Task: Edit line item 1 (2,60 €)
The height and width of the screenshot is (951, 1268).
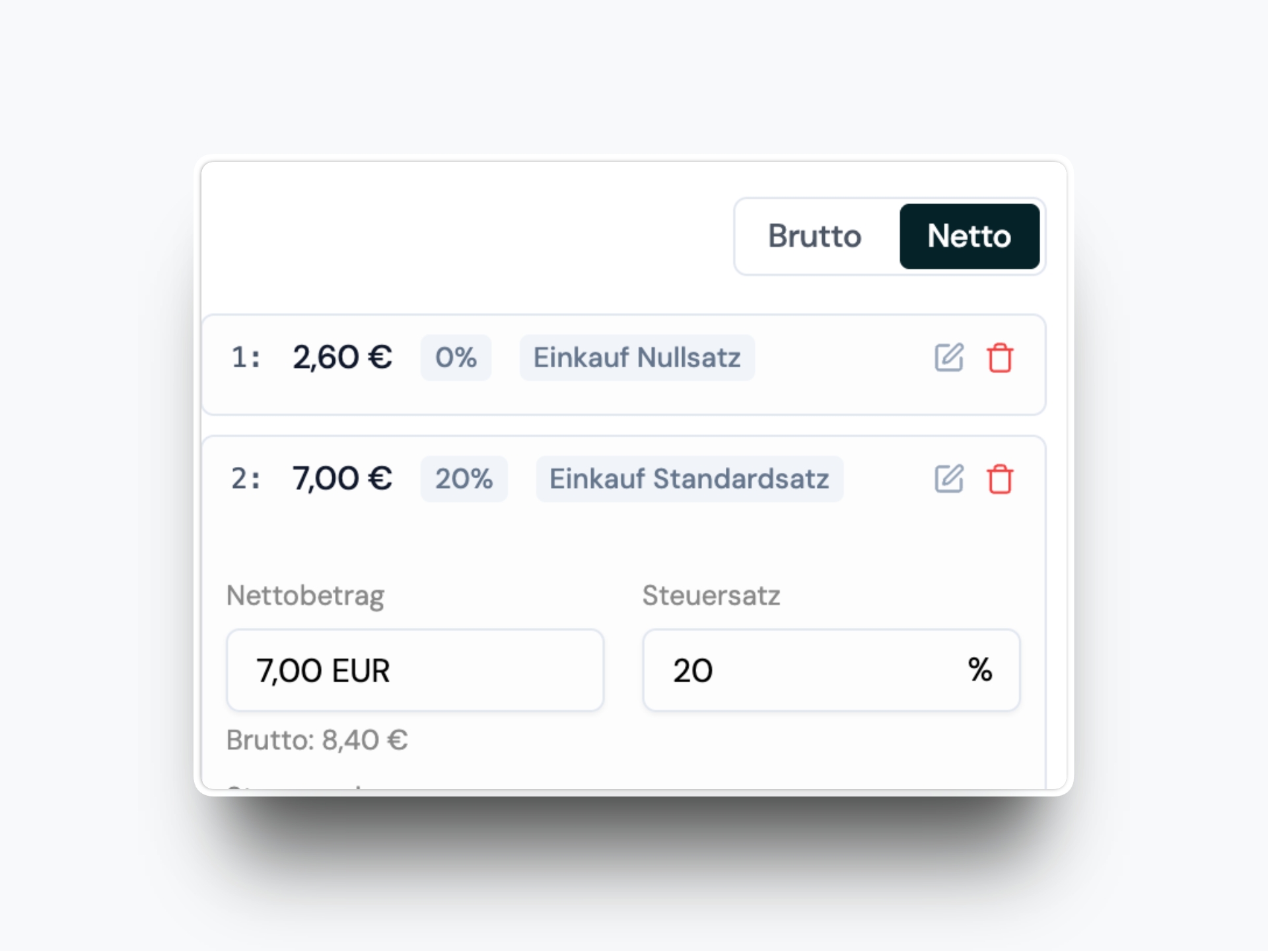Action: pos(949,358)
